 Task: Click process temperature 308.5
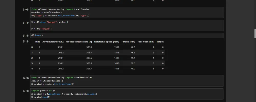(x=89, y=58)
